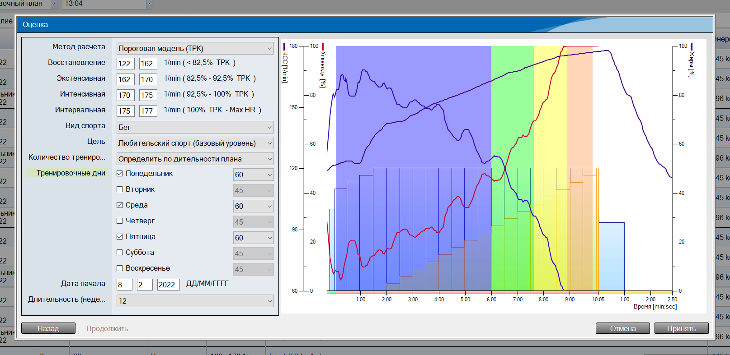
Task: Enable Воскресенье training day
Action: click(x=120, y=268)
